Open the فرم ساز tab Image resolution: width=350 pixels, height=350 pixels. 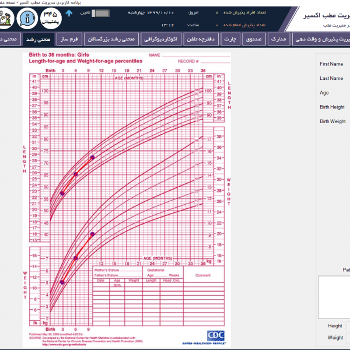[69, 39]
